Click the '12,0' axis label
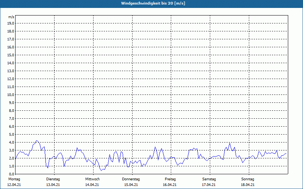Image resolution: width=303 pixels, height=189 pixels. (x=11, y=79)
